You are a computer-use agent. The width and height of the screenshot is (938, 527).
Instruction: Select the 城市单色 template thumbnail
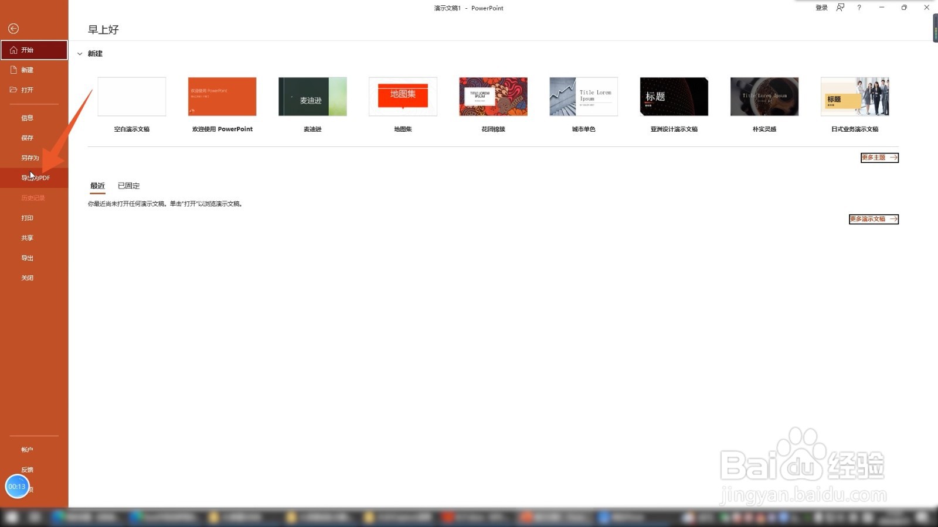(x=583, y=97)
